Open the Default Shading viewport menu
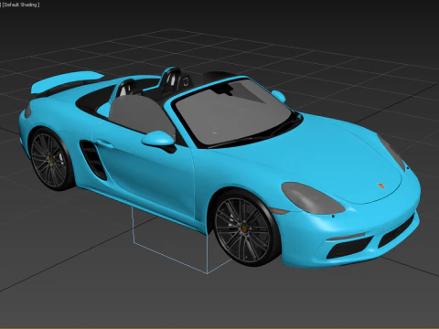This screenshot has height=329, width=439. 21,5
